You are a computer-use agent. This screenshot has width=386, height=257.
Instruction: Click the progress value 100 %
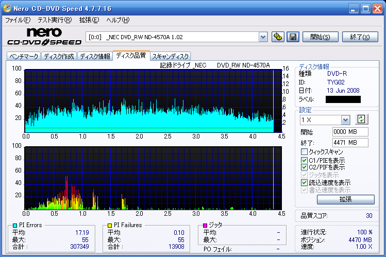pyautogui.click(x=364, y=232)
